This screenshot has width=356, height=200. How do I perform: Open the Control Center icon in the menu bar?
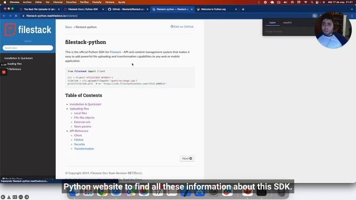[317, 2]
